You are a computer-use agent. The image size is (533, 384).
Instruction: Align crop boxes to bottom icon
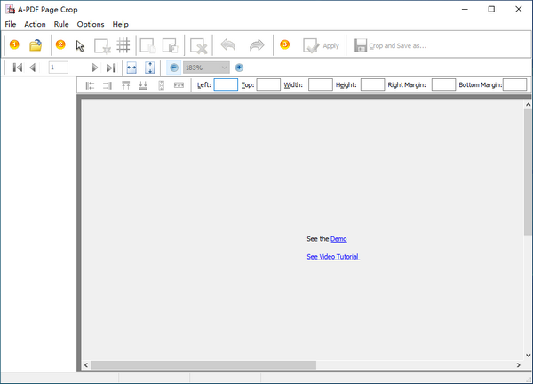143,85
